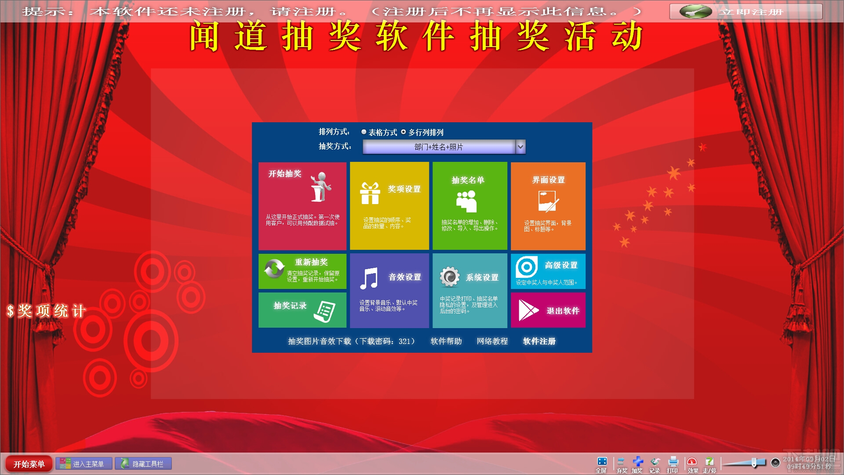The height and width of the screenshot is (475, 844).
Task: Open the 效果 effects gauge icon
Action: click(692, 463)
